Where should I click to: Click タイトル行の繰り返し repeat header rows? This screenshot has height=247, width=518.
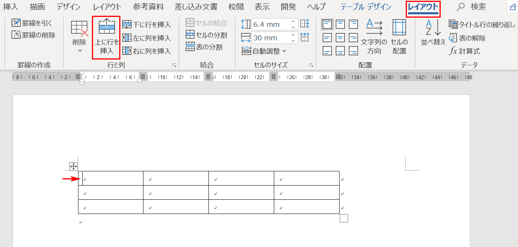click(482, 25)
